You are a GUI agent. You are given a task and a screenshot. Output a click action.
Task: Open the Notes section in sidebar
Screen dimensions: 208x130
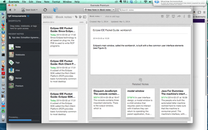click(24, 47)
